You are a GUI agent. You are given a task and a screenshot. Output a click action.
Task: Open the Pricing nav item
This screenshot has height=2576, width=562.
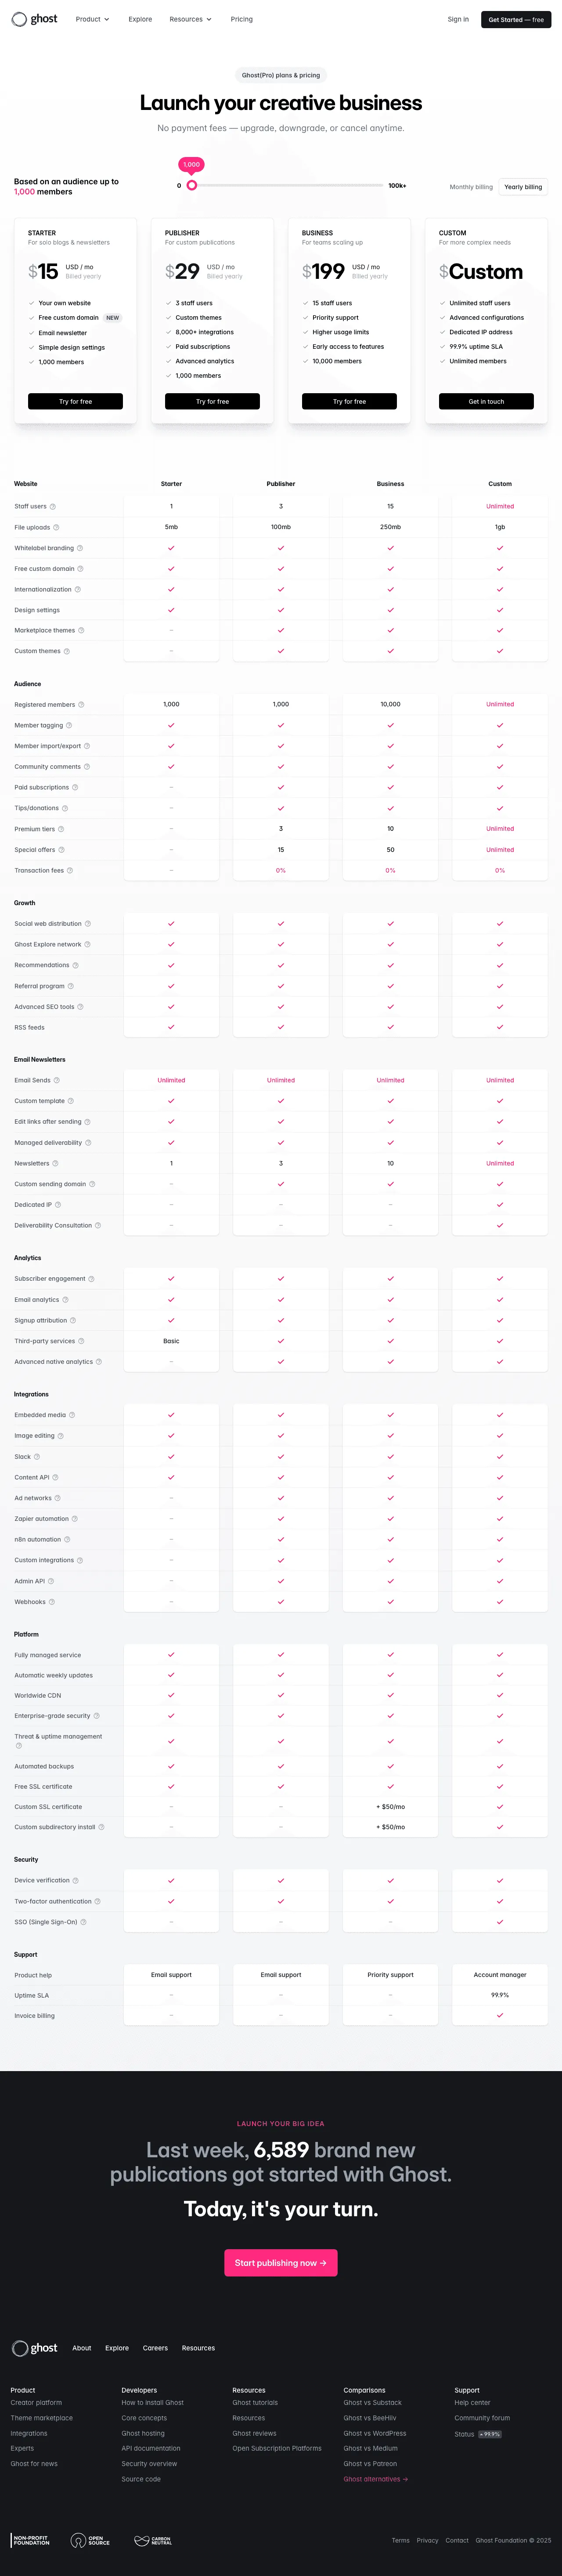click(x=241, y=19)
